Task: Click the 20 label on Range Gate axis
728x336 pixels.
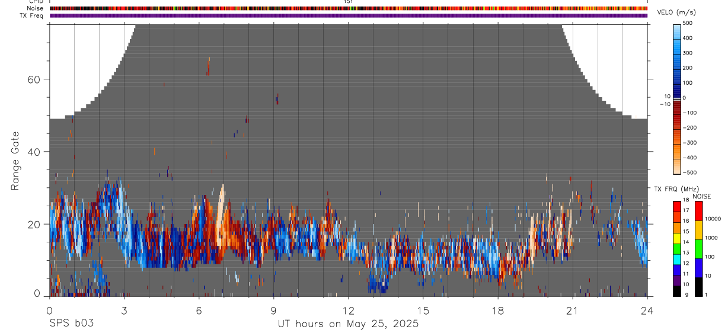Action: 34,224
